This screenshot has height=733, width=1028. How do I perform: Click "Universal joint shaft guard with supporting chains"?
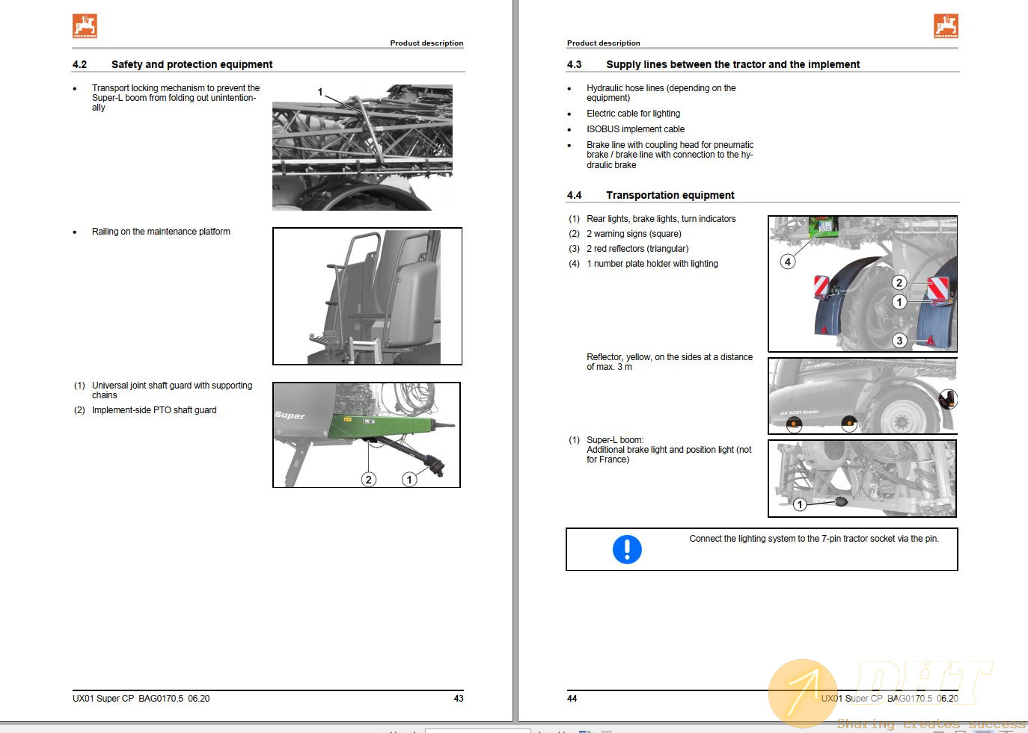click(x=172, y=390)
